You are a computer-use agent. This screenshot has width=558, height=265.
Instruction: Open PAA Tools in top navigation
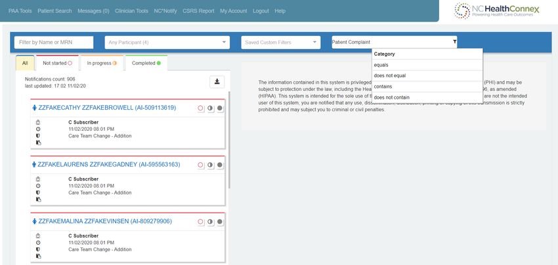[20, 11]
